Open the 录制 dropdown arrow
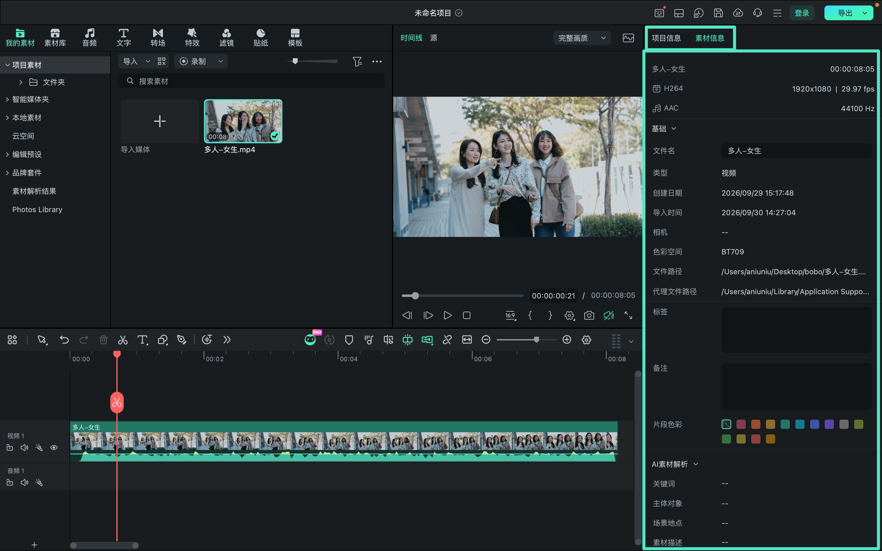Image resolution: width=882 pixels, height=551 pixels. click(221, 61)
